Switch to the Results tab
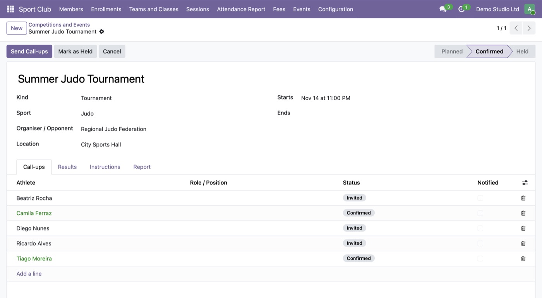This screenshot has width=542, height=298. click(x=67, y=167)
